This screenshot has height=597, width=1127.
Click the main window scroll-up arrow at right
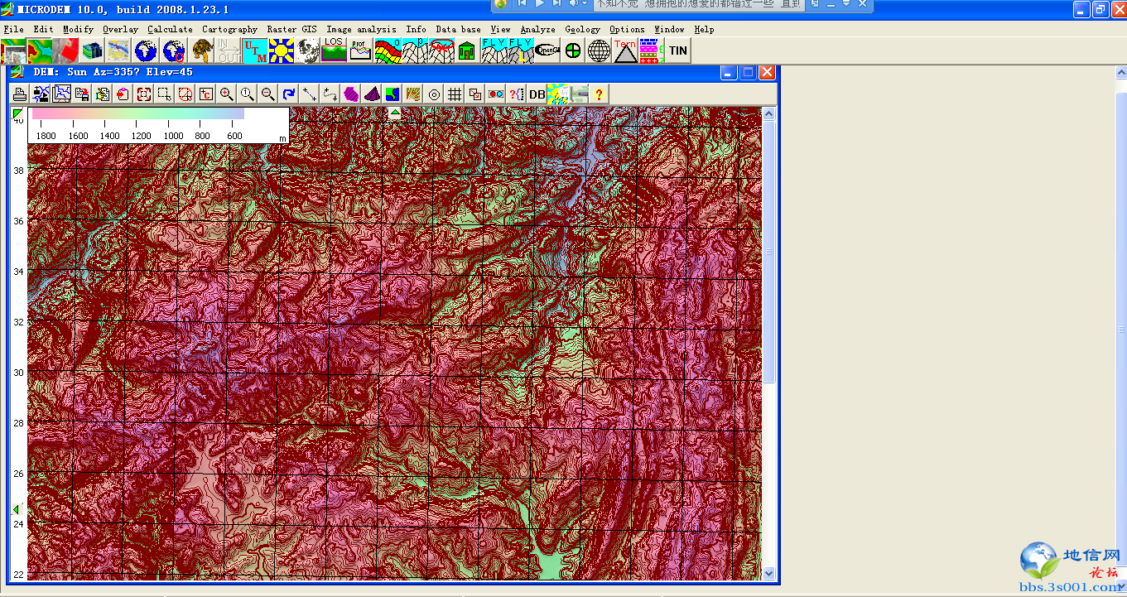[1121, 74]
